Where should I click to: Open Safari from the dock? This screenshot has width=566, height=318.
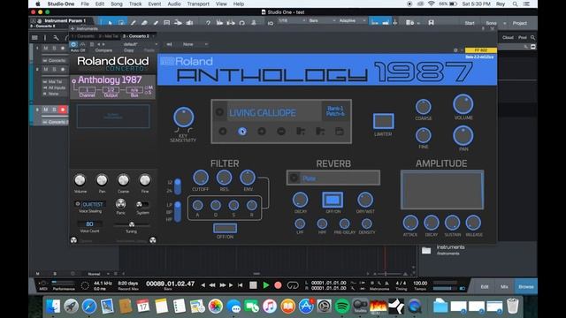click(89, 307)
